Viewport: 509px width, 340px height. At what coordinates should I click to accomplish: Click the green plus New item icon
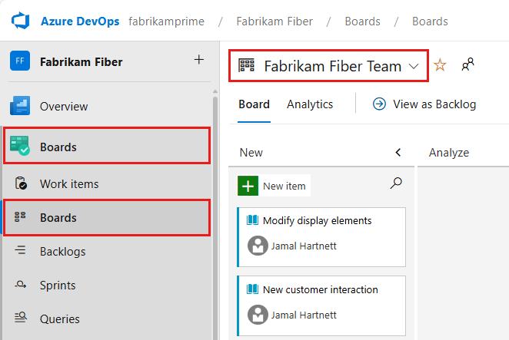point(248,186)
